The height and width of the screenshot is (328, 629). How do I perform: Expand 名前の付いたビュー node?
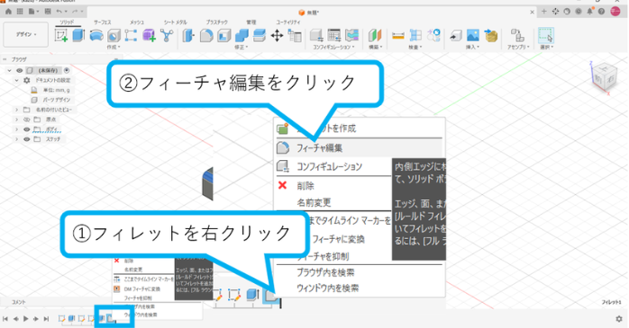(x=17, y=110)
